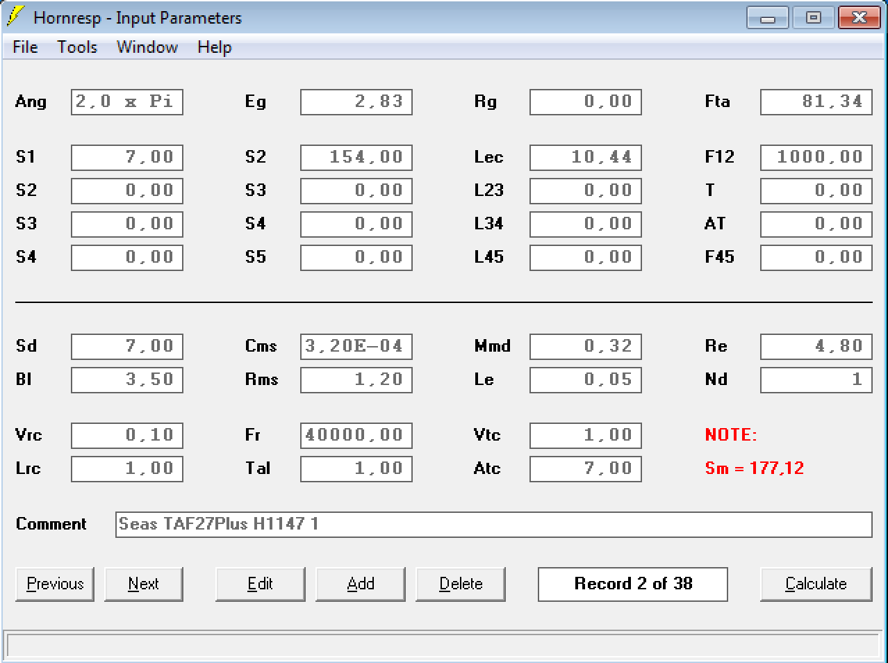Advance to the Next record
The image size is (888, 663).
pyautogui.click(x=143, y=584)
